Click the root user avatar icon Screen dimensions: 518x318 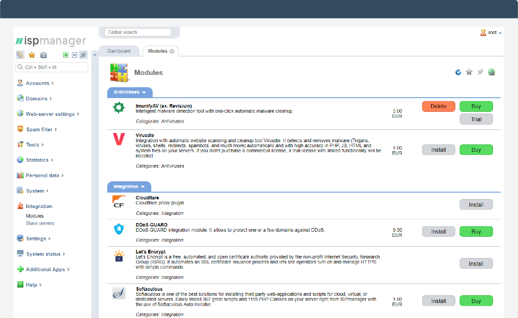[x=483, y=32]
